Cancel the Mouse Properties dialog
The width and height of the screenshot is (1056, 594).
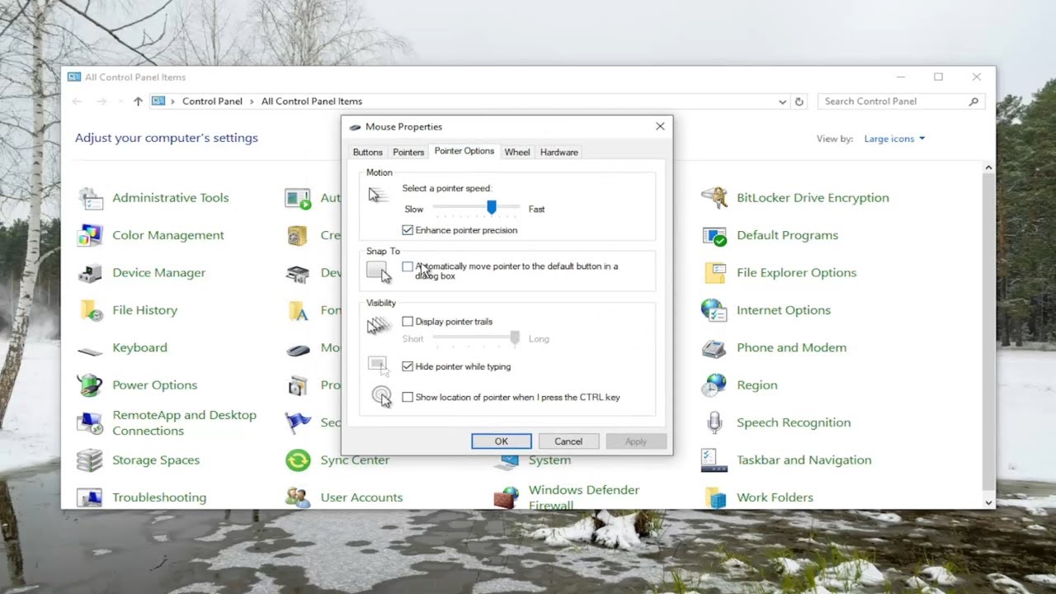[568, 441]
